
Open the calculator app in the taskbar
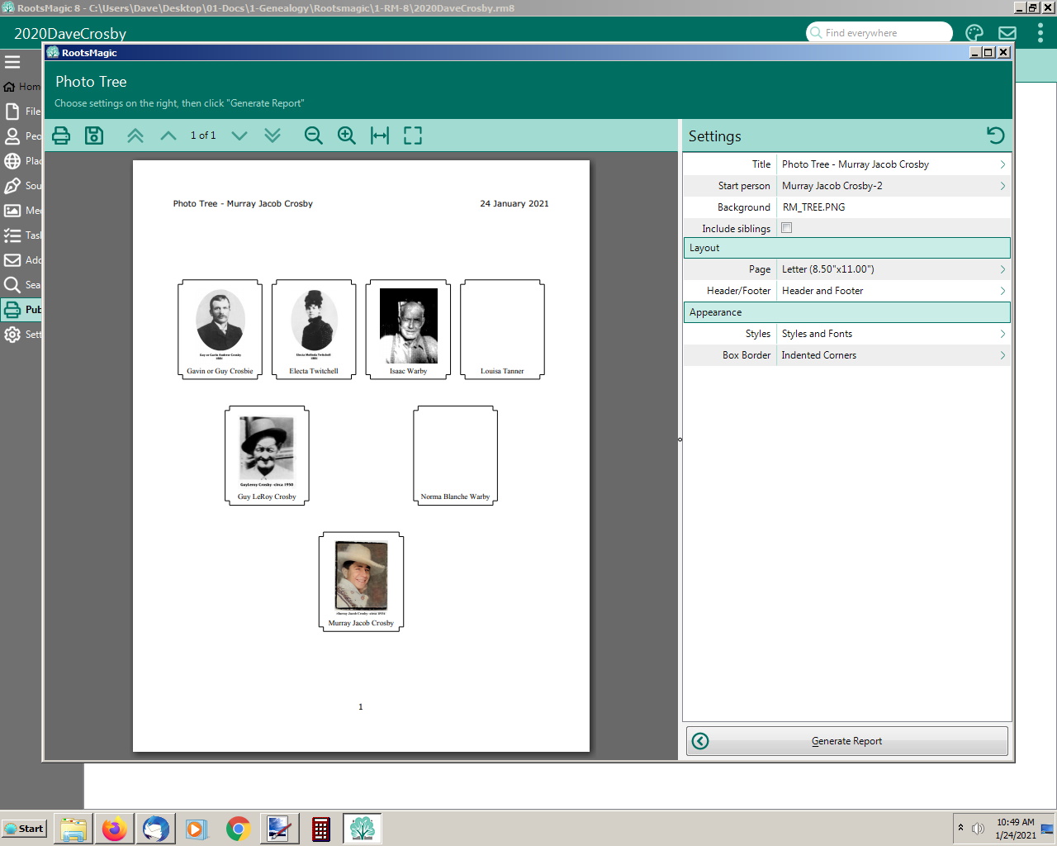pyautogui.click(x=321, y=829)
